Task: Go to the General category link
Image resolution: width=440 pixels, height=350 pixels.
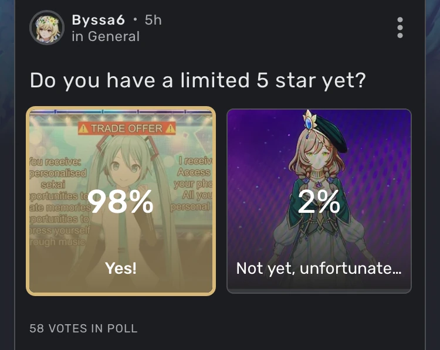Action: (114, 36)
